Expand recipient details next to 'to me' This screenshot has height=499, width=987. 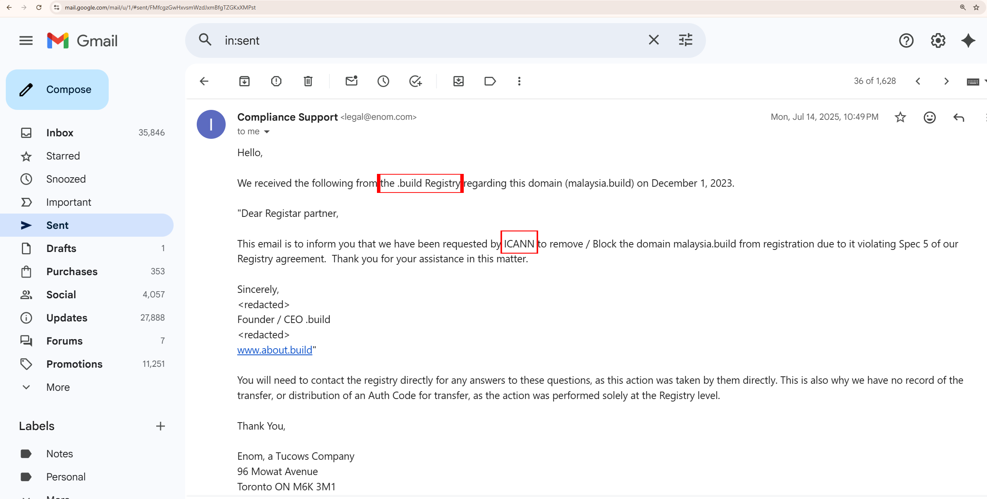(267, 132)
